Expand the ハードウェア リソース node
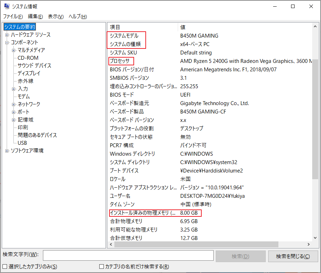 7,35
